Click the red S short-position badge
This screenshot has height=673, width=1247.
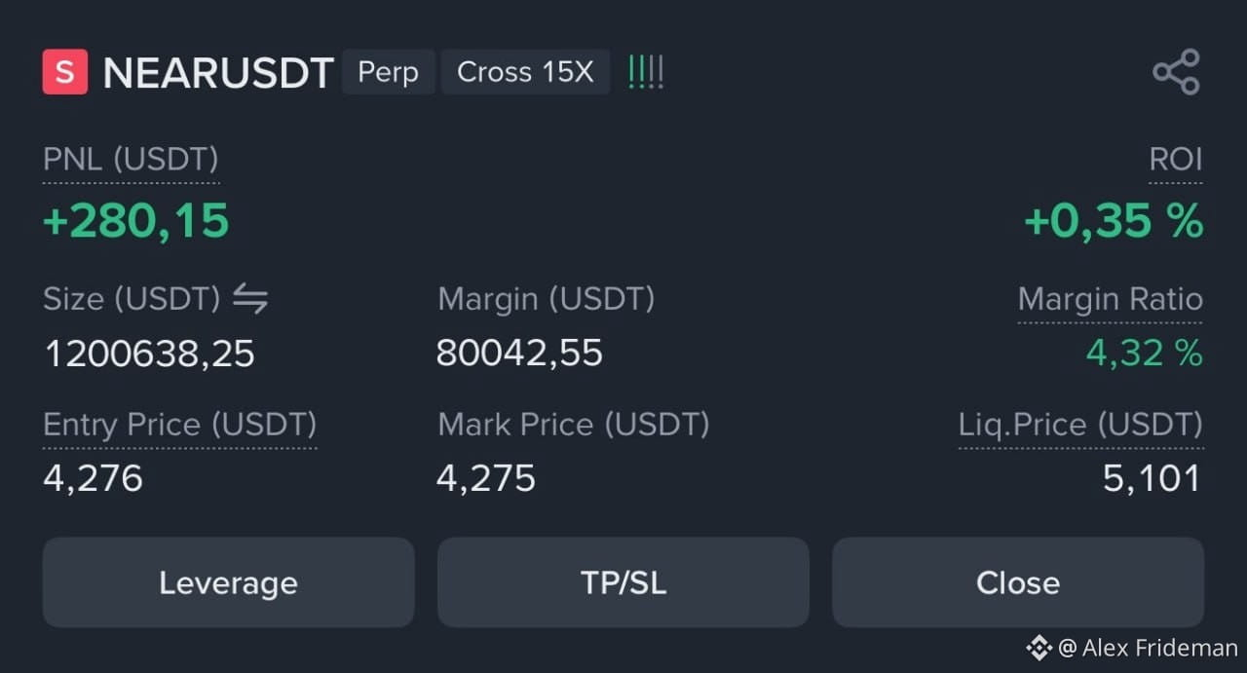65,72
